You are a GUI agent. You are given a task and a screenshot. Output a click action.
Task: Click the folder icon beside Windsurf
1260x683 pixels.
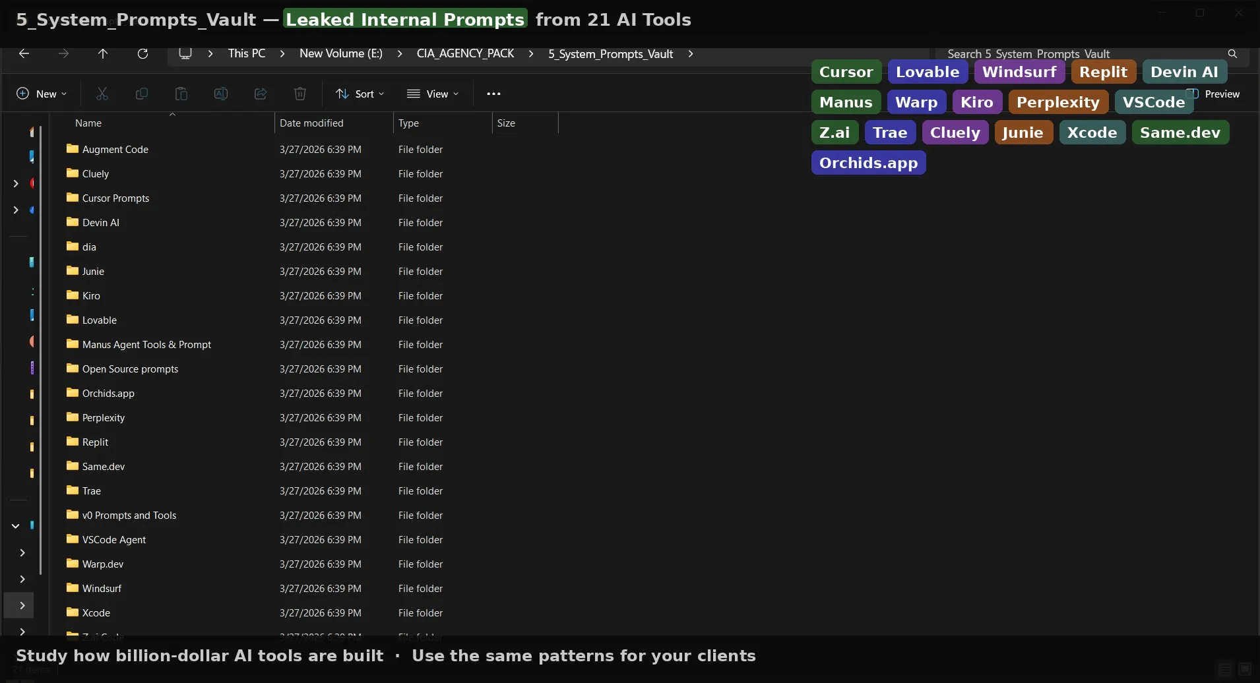pyautogui.click(x=73, y=588)
